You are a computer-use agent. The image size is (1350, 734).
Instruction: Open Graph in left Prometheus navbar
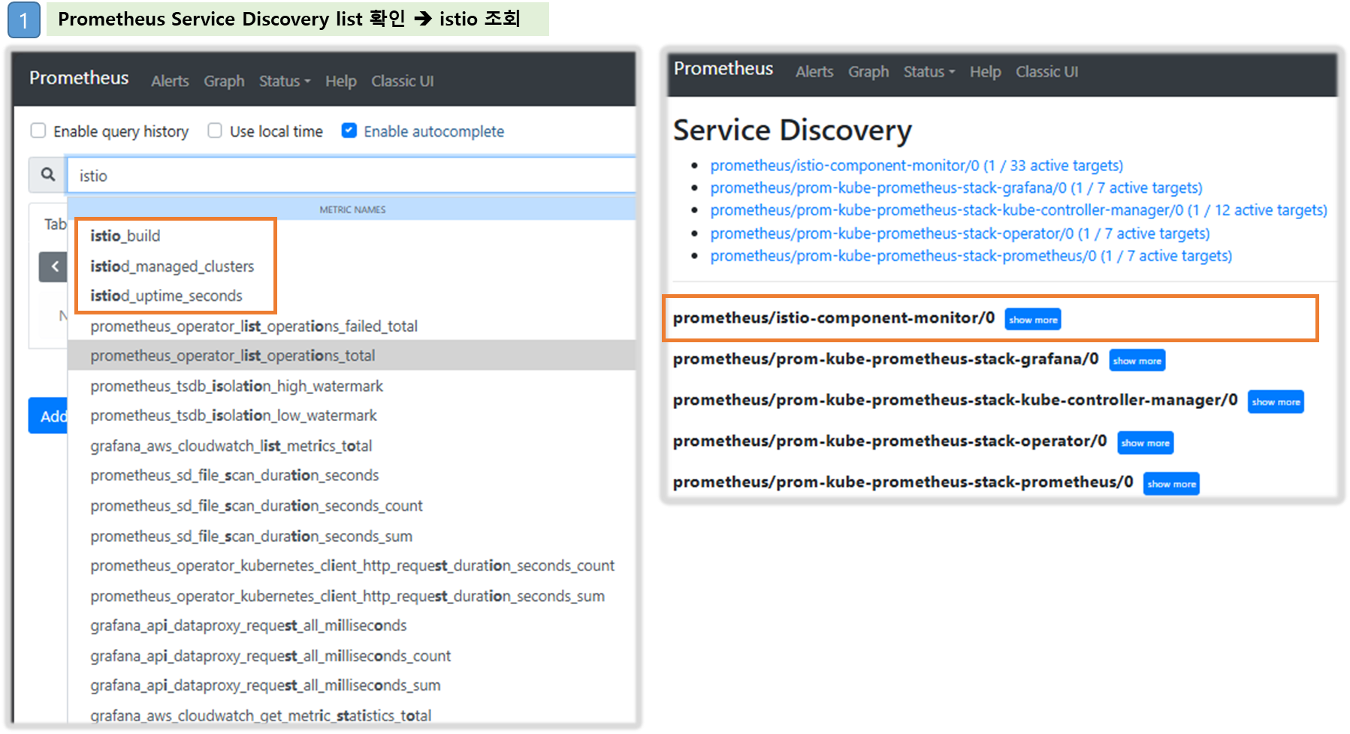224,81
